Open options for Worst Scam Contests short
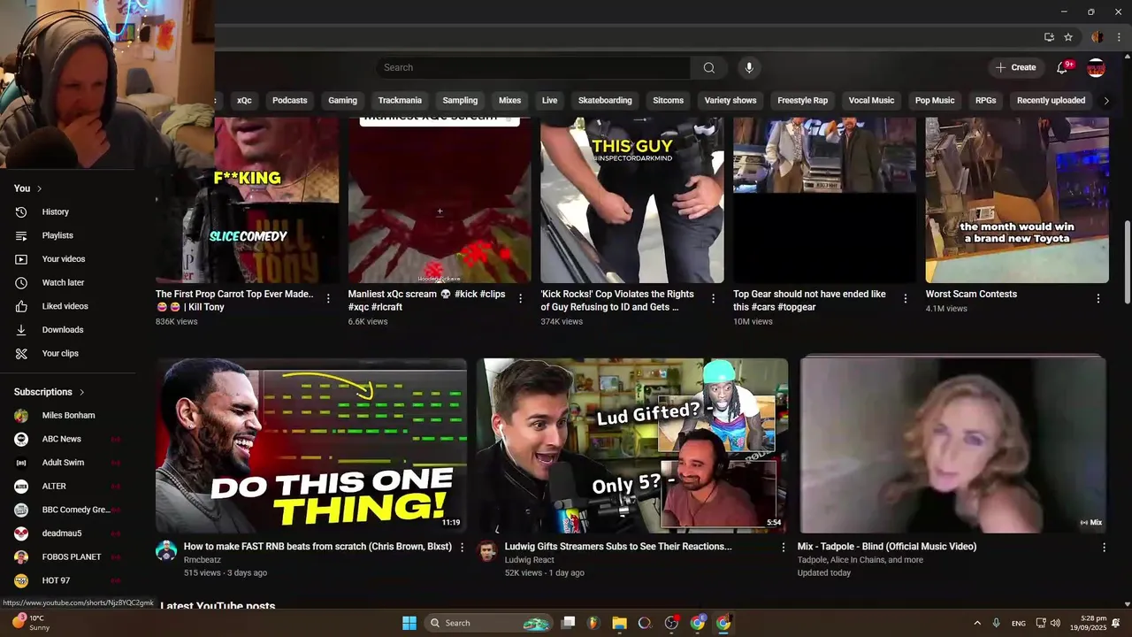The height and width of the screenshot is (637, 1132). [1098, 299]
